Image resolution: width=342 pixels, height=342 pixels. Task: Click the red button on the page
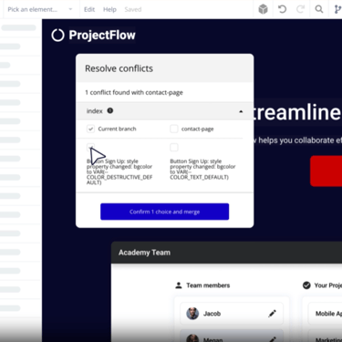click(x=326, y=171)
